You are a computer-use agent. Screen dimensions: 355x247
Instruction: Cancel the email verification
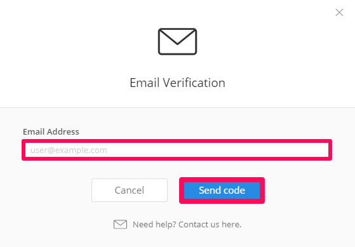tap(130, 190)
